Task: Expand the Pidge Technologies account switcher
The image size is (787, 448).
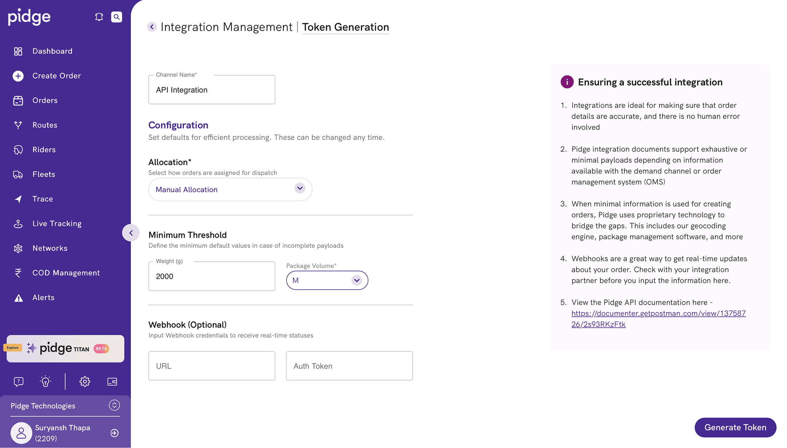Action: (x=114, y=405)
